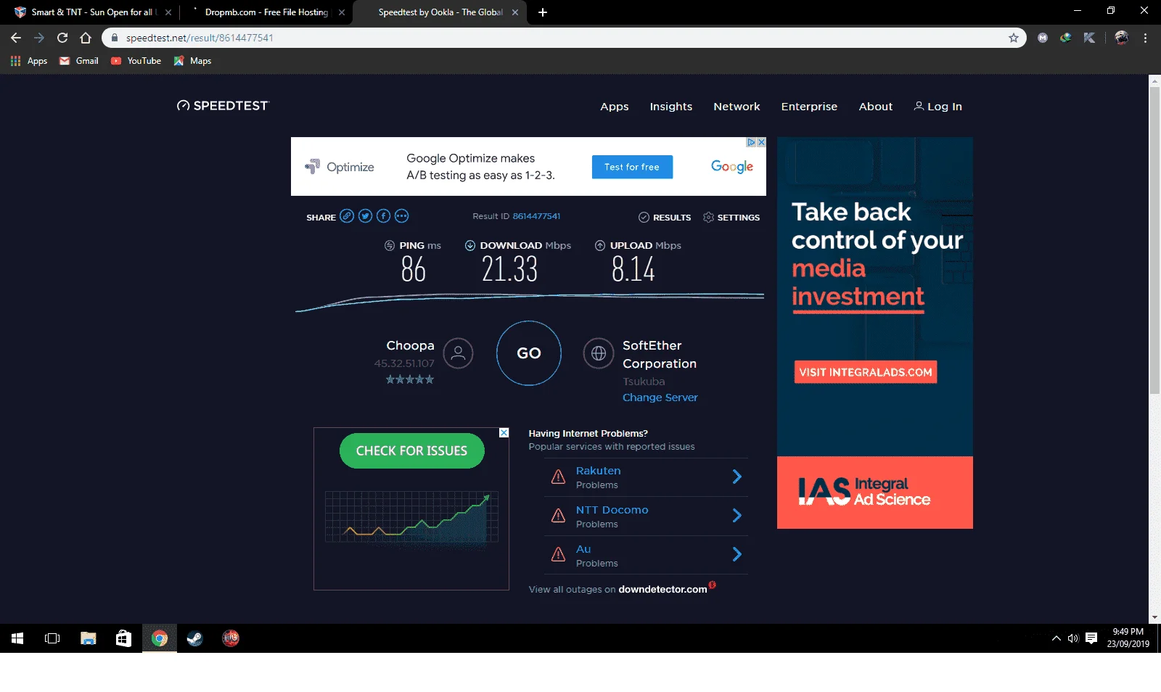
Task: Reload the current page
Action: pyautogui.click(x=62, y=38)
